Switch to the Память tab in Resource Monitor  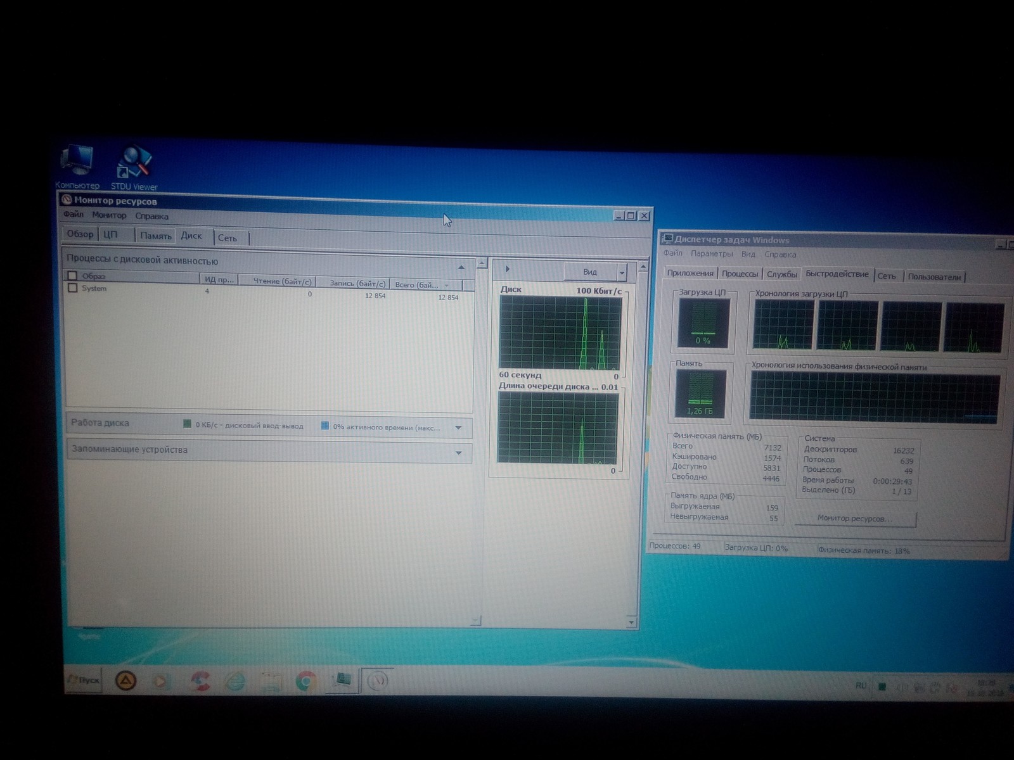[x=155, y=236]
